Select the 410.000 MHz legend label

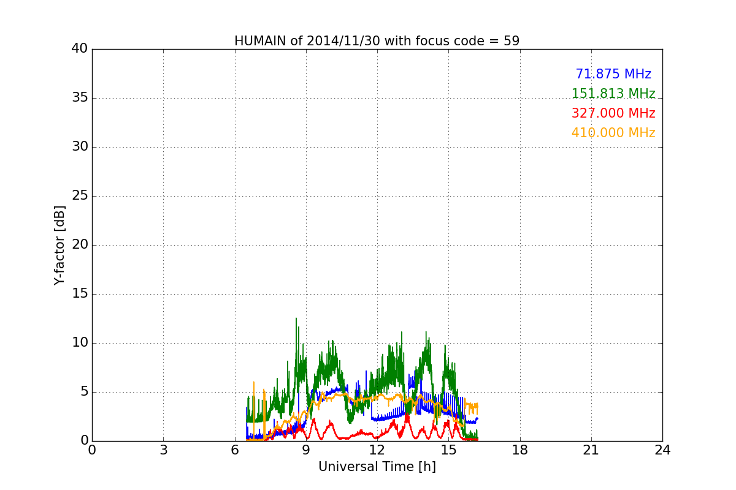coord(613,133)
